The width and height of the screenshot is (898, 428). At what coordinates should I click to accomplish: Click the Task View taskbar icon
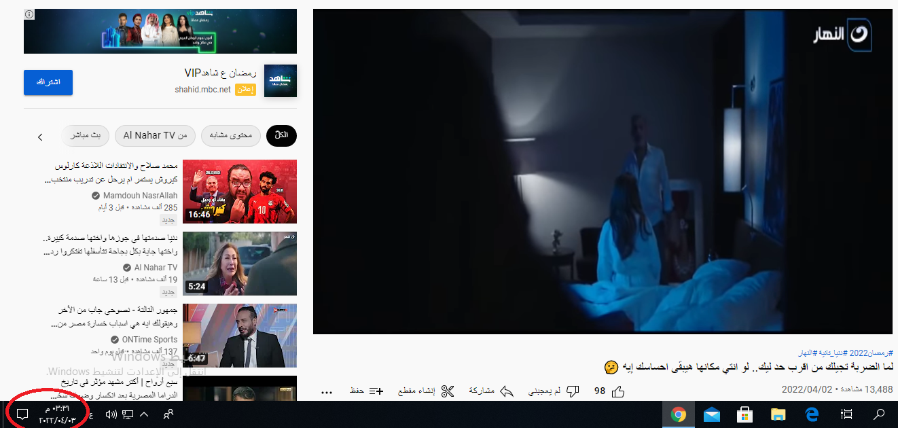[x=846, y=414]
